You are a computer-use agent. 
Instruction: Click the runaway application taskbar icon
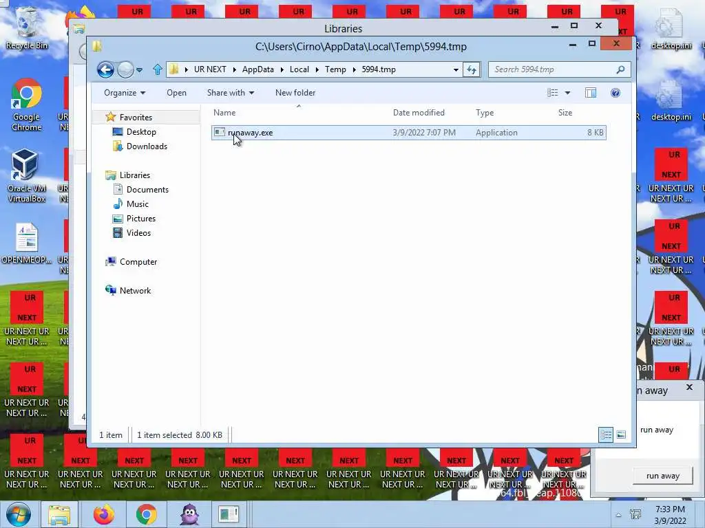click(229, 514)
